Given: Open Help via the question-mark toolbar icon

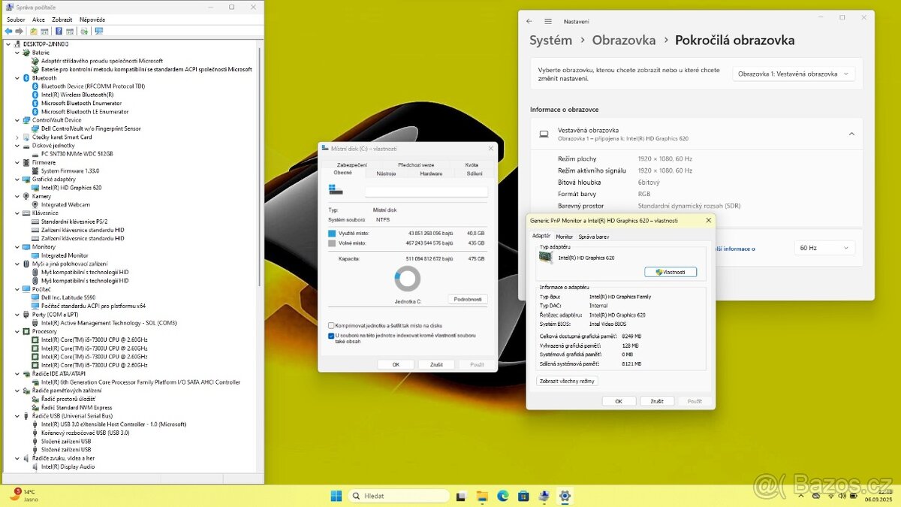Looking at the screenshot, I should (x=58, y=31).
